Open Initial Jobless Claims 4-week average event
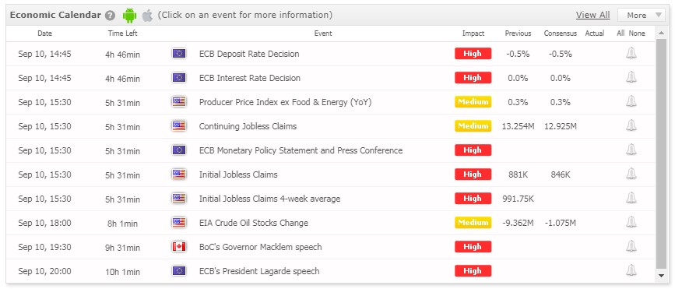 (x=269, y=199)
